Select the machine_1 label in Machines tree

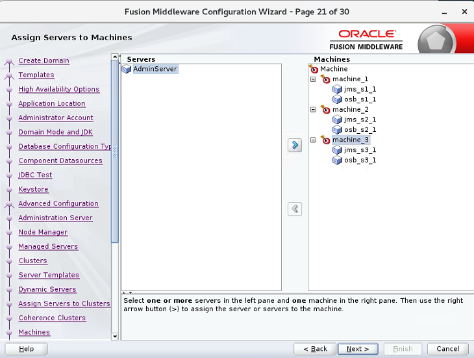click(x=351, y=79)
